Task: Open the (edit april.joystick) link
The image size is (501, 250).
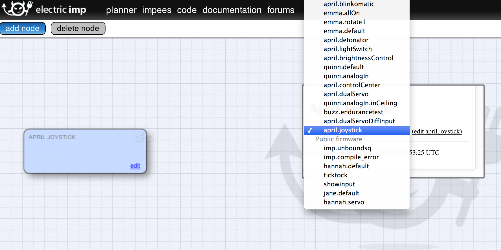Action: click(437, 131)
